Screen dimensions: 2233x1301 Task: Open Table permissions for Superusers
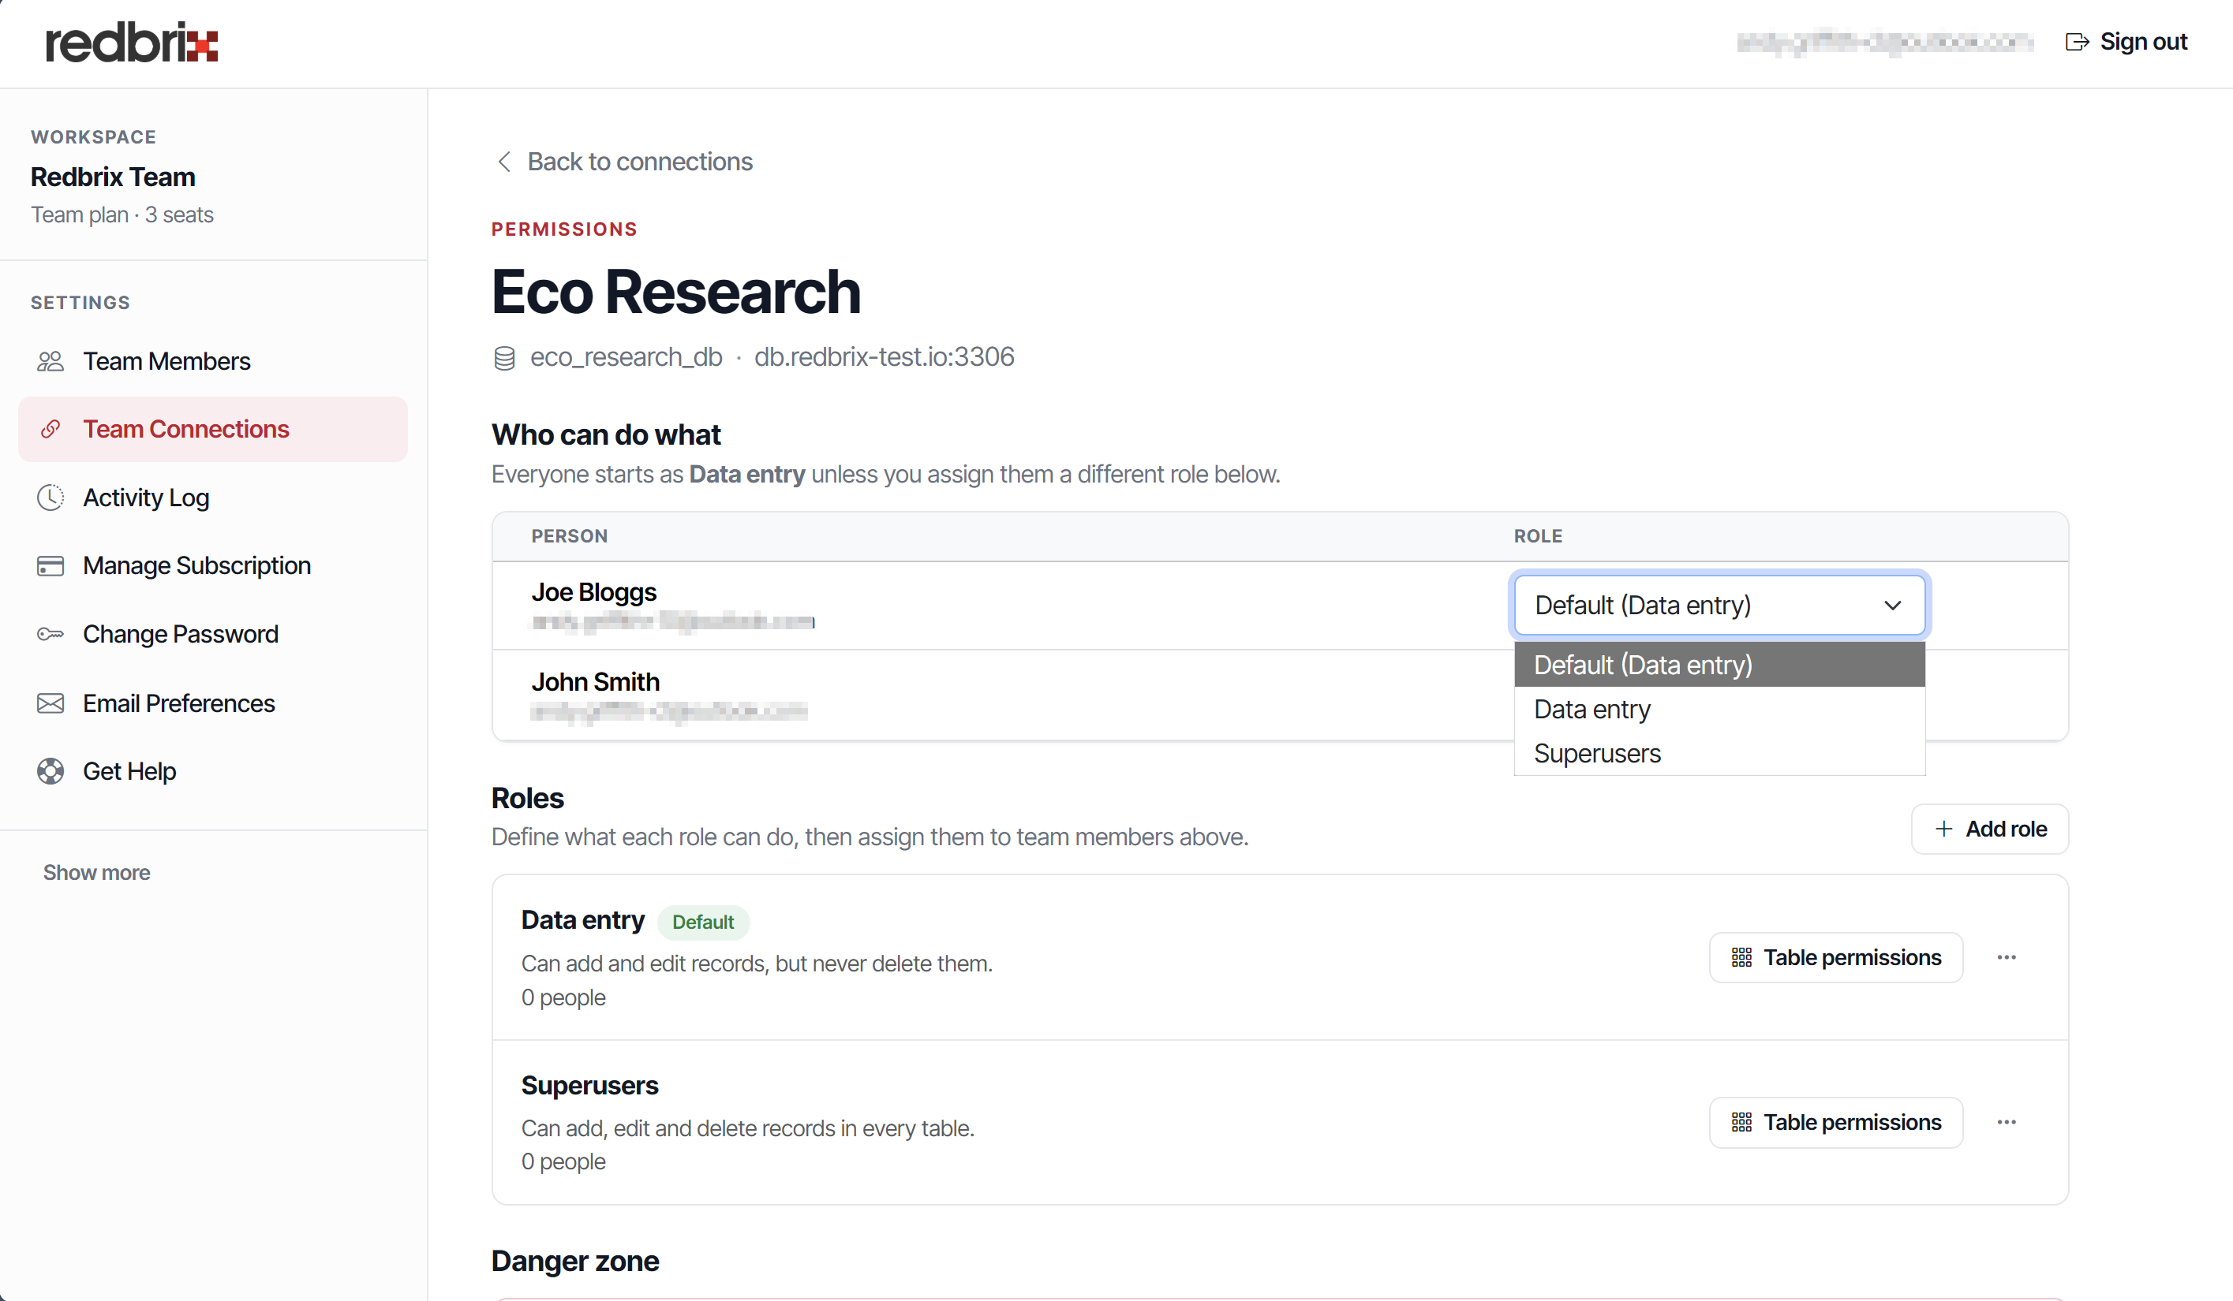[1836, 1122]
